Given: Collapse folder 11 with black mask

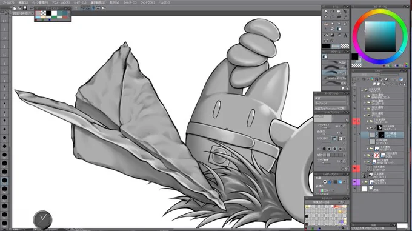Looking at the screenshot, I should tap(367, 128).
